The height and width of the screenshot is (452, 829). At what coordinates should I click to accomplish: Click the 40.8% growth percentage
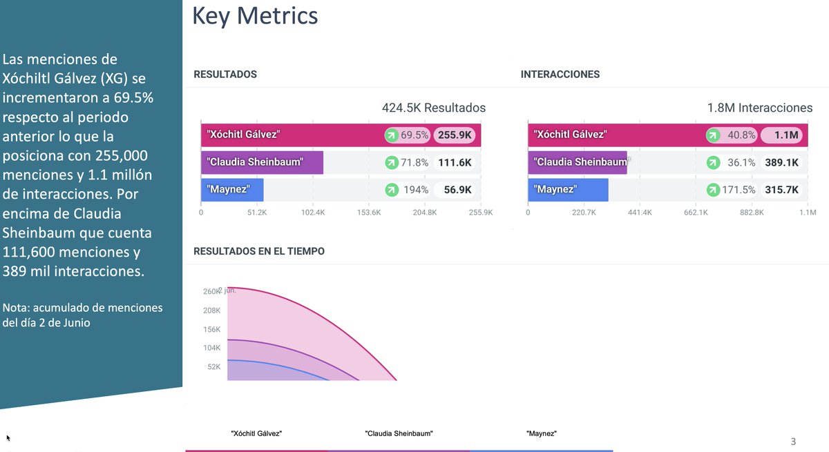click(x=742, y=135)
